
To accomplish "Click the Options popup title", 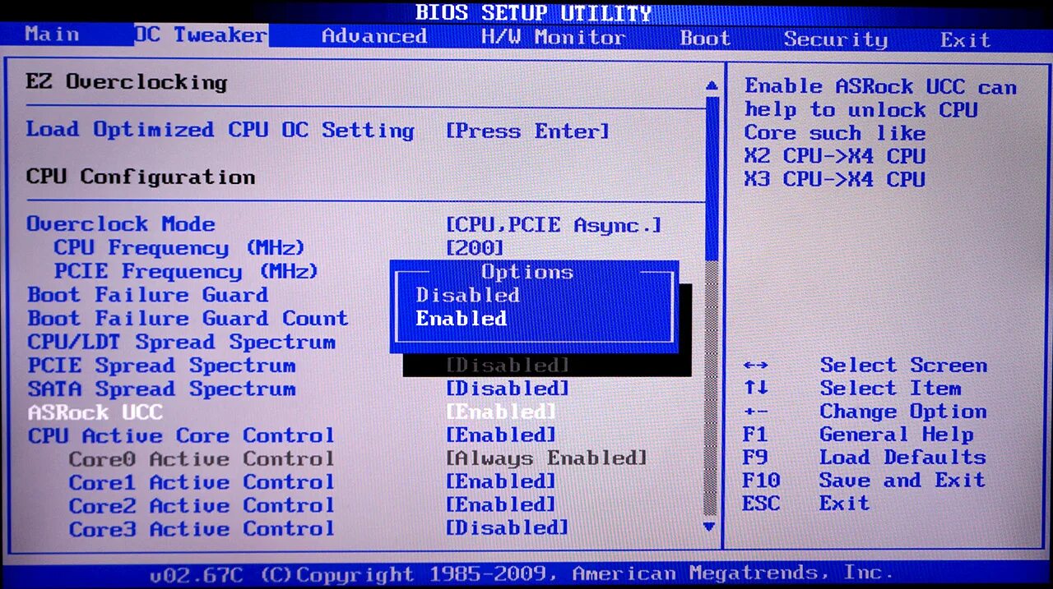I will pos(527,272).
